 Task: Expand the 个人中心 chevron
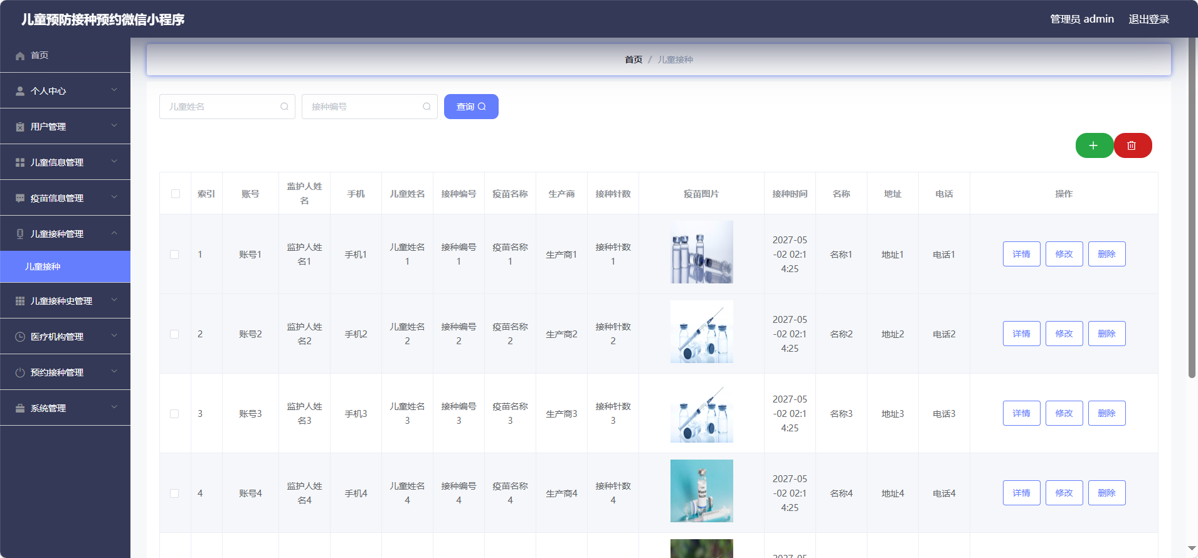click(x=114, y=90)
